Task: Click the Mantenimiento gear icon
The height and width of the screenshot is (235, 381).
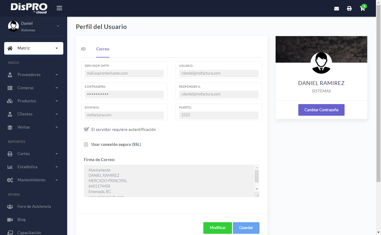Action: point(9,180)
